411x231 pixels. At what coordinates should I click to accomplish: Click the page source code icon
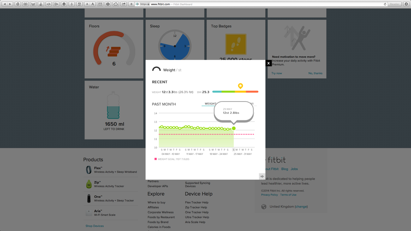tap(49, 4)
